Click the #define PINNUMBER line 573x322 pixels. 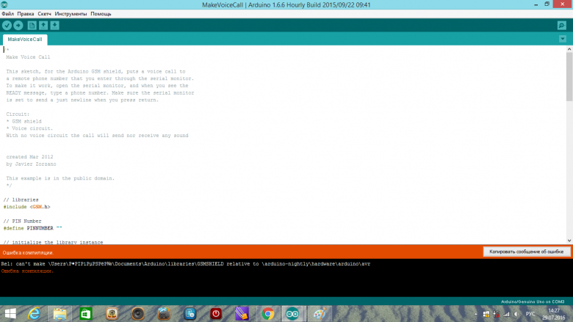(32, 228)
